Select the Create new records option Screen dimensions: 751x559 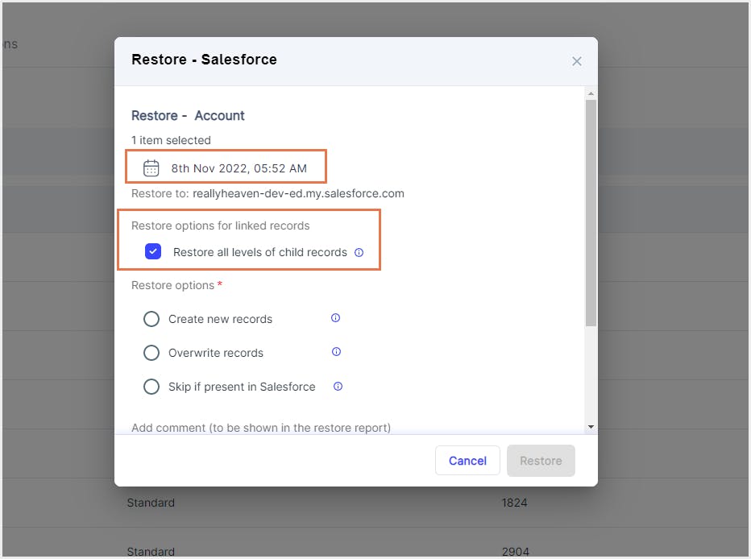[x=151, y=319]
